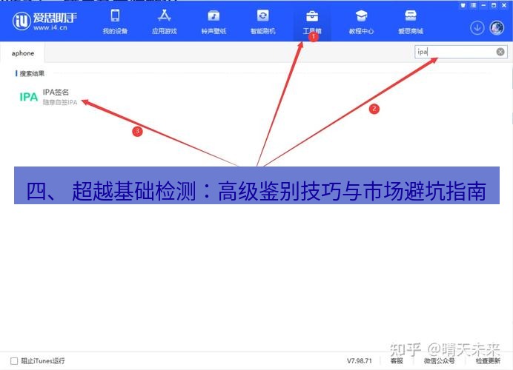Click 检查更新 check for updates

488,361
